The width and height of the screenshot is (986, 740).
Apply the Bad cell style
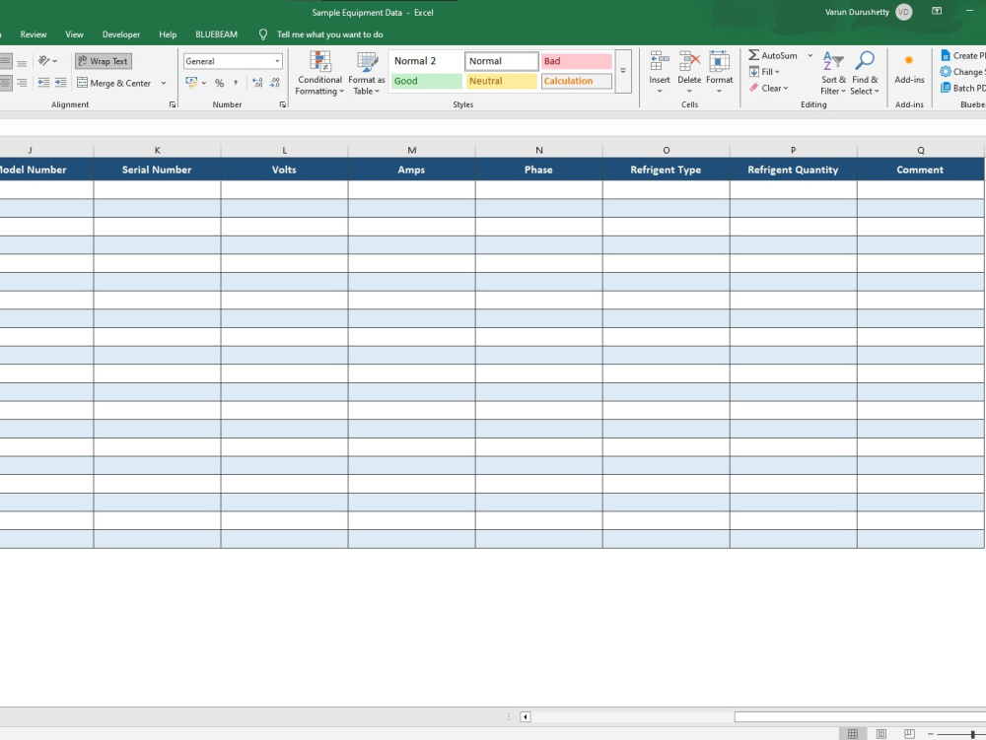[576, 61]
